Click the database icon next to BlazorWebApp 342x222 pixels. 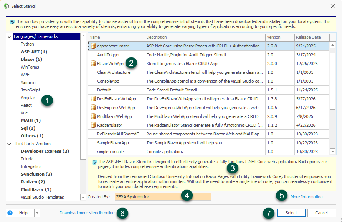click(93, 64)
